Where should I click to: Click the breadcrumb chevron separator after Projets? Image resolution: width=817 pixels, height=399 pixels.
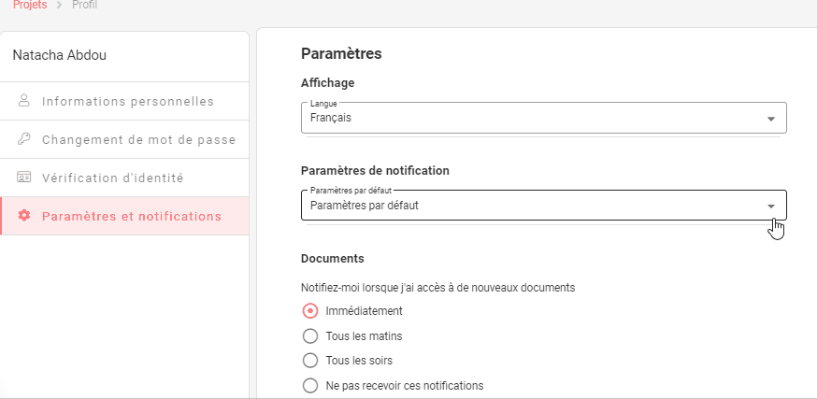pyautogui.click(x=59, y=6)
